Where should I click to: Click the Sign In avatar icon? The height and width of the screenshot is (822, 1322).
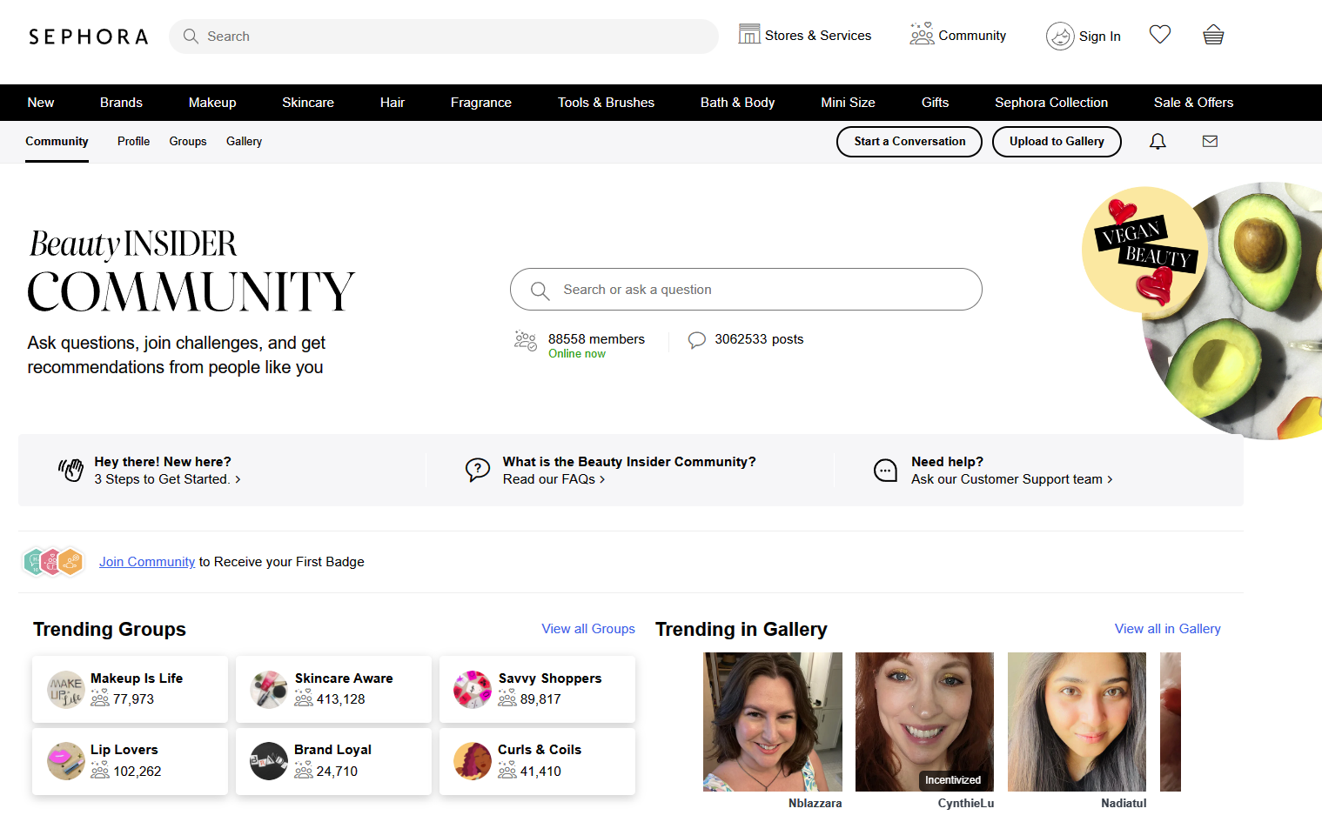1060,37
